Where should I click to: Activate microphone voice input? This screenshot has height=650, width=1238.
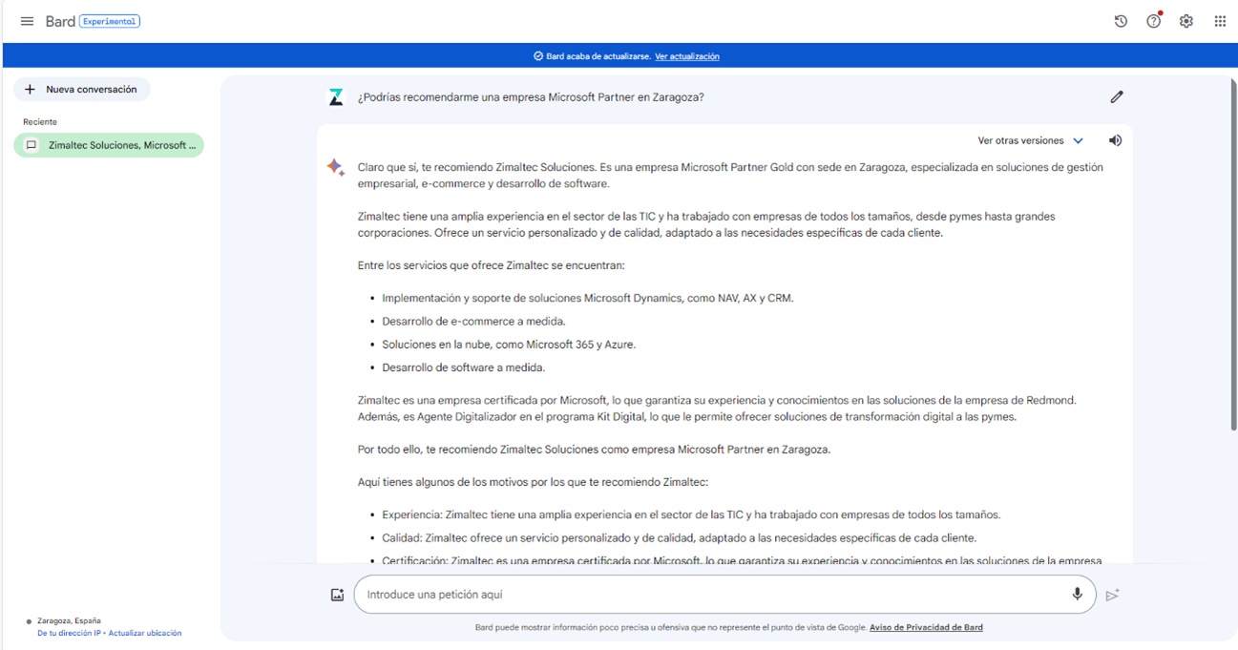[1077, 594]
